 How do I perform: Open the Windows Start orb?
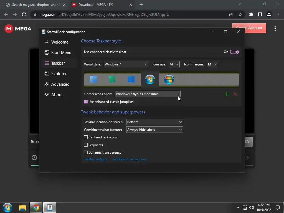(7, 207)
